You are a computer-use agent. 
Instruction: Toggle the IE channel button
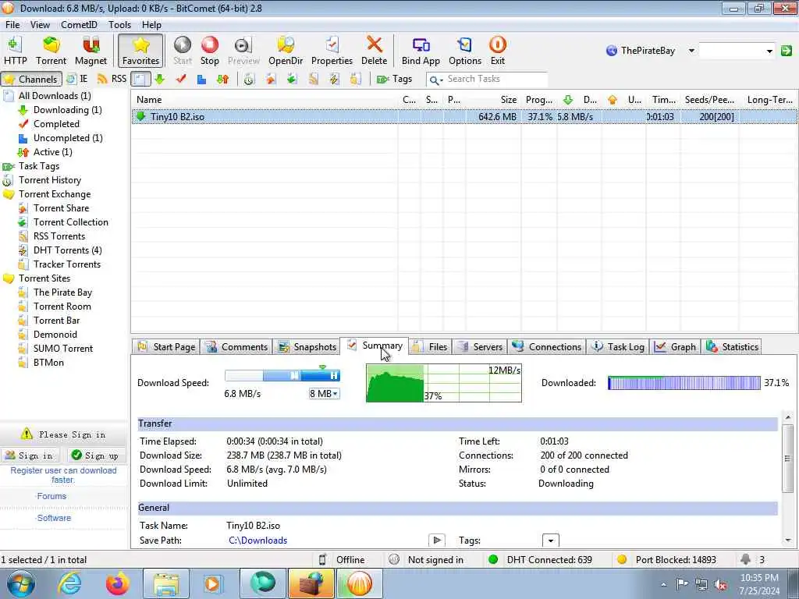pos(77,79)
